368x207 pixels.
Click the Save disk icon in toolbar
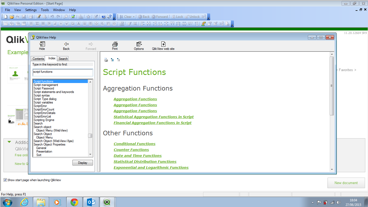pos(24,17)
